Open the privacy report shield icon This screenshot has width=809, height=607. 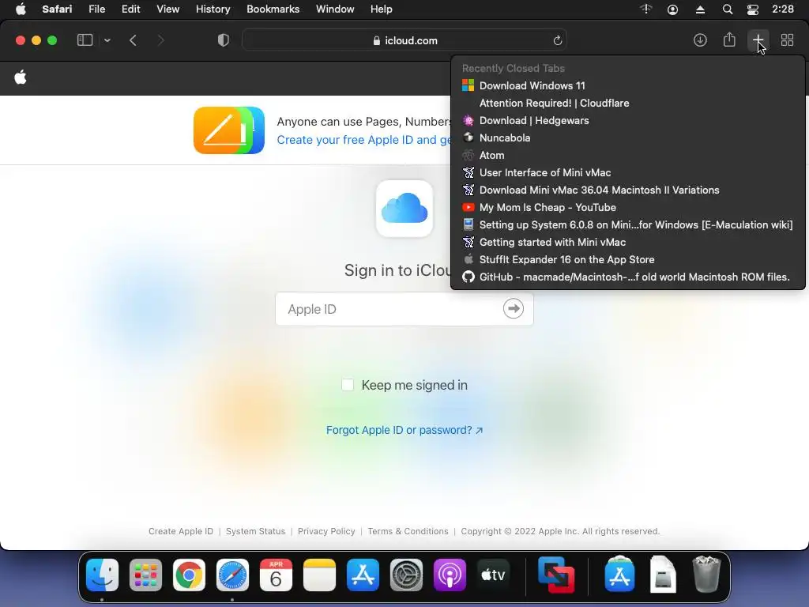pyautogui.click(x=224, y=40)
